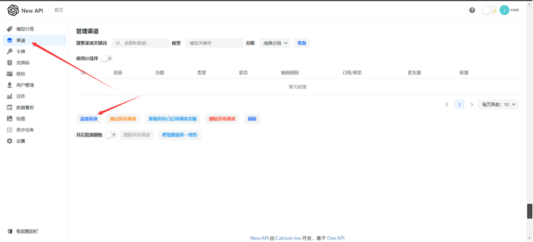Click the 删除禁用通道 button

pos(222,118)
